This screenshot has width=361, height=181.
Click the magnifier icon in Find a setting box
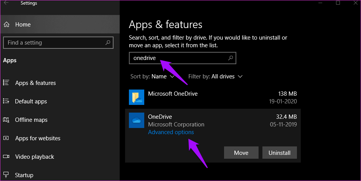(x=107, y=43)
